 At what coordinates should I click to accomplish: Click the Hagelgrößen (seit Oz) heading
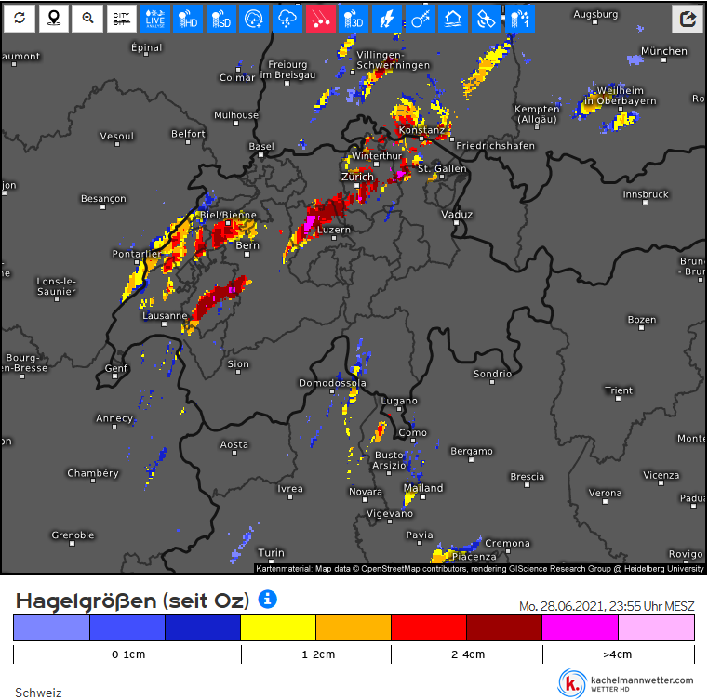click(132, 601)
